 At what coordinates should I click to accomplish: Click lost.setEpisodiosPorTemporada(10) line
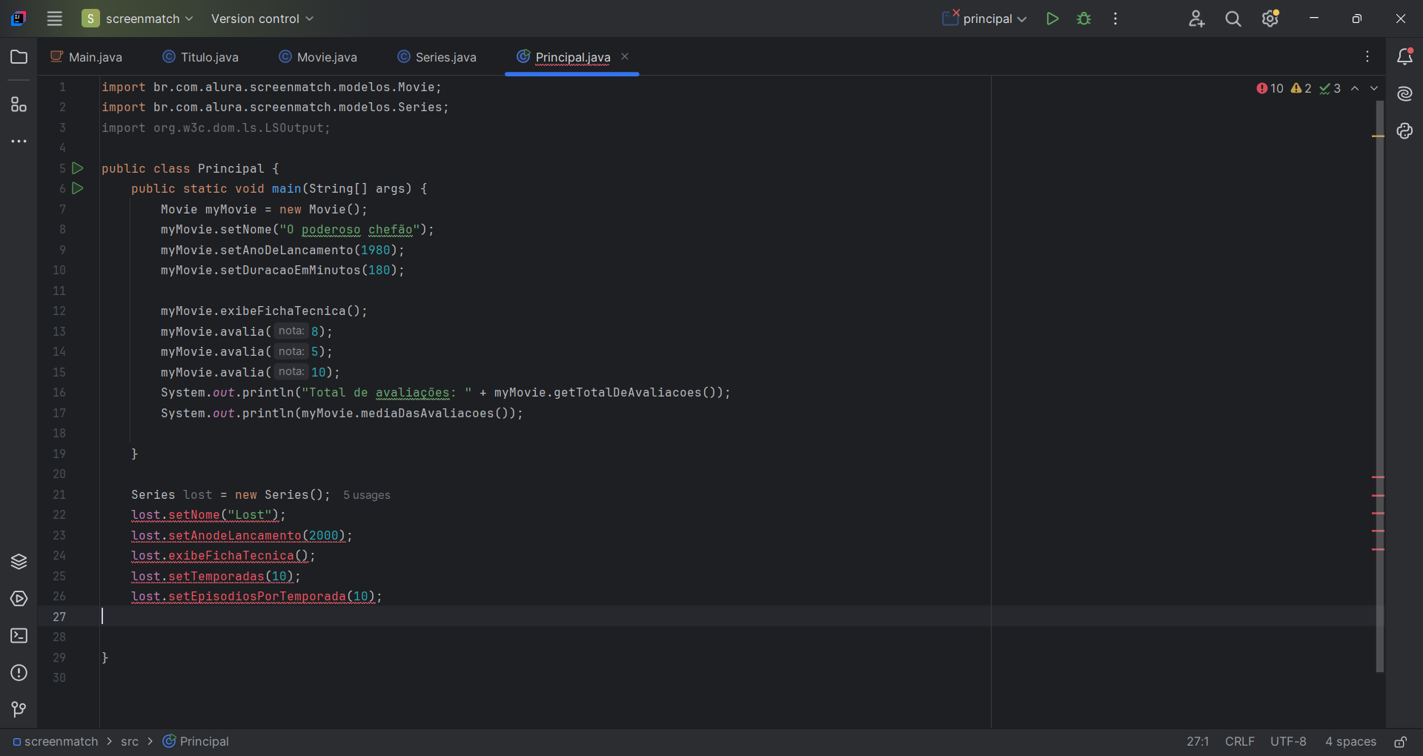coord(256,597)
